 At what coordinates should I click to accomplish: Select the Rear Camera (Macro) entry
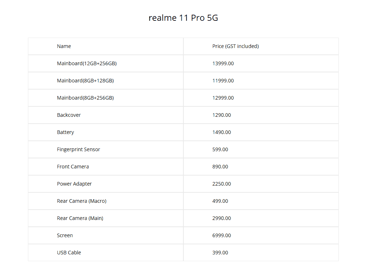point(82,201)
